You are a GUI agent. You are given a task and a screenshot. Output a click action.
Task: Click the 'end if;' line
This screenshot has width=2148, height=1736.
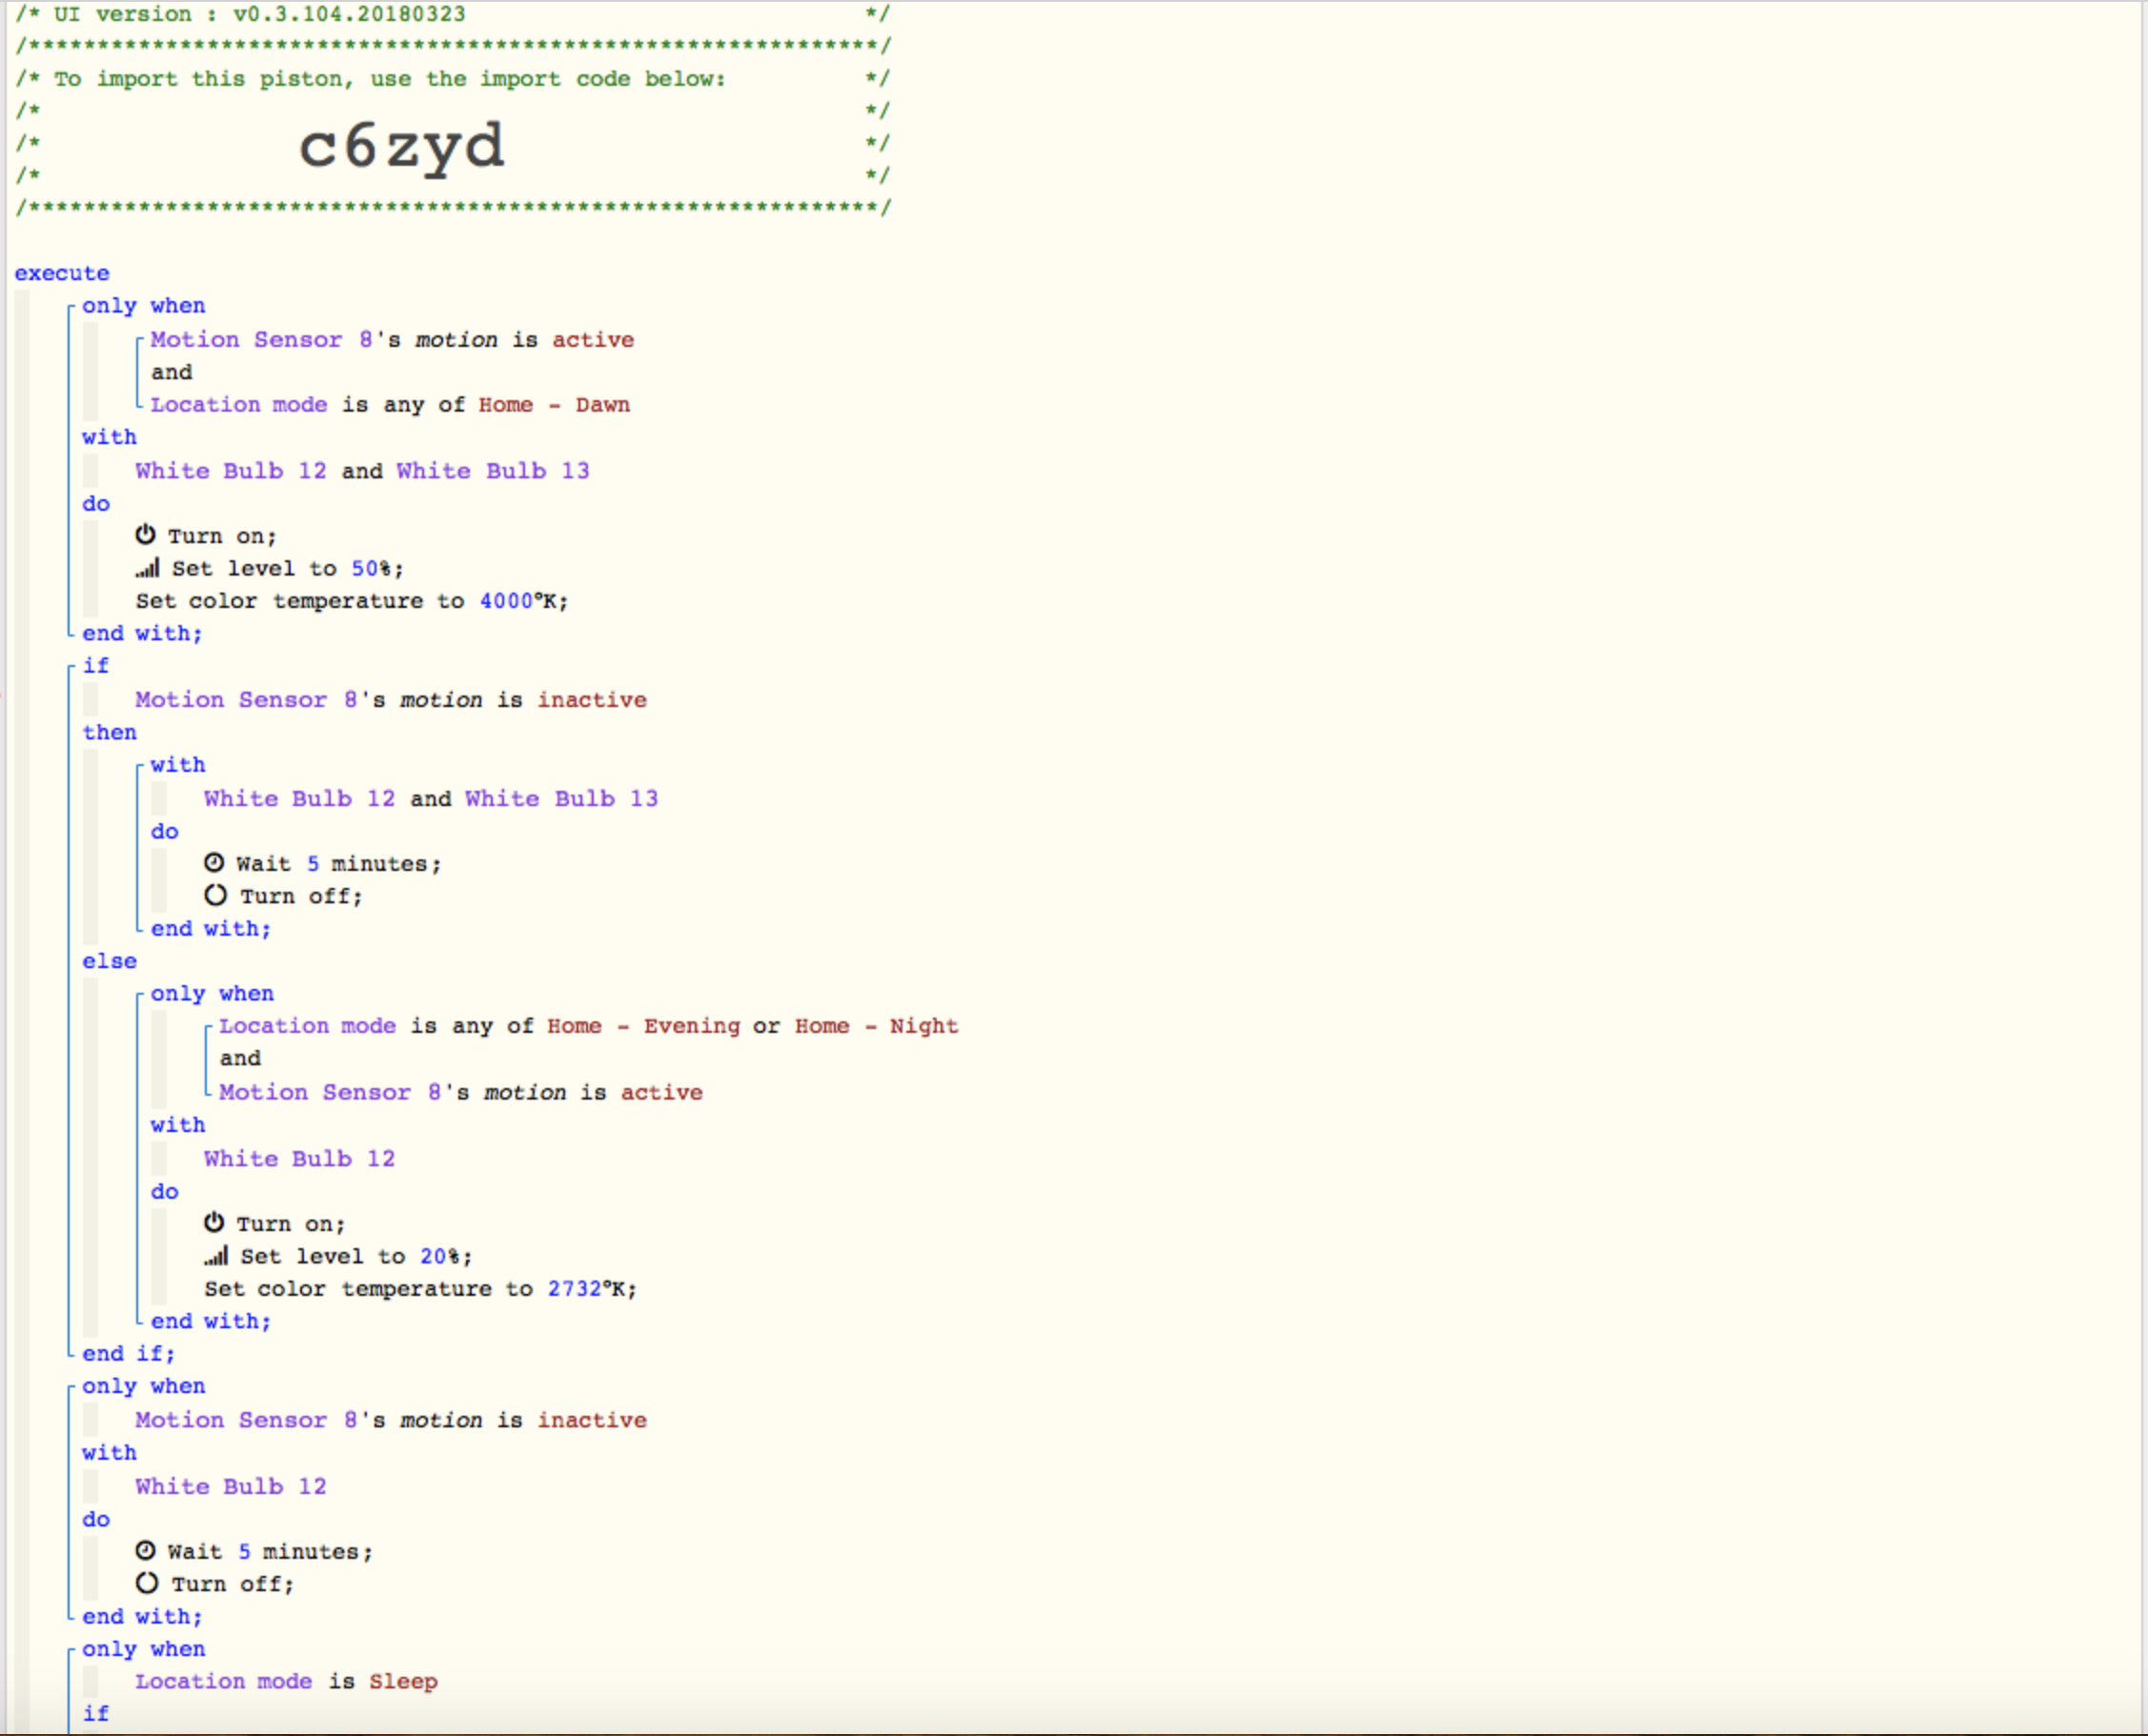[x=128, y=1354]
